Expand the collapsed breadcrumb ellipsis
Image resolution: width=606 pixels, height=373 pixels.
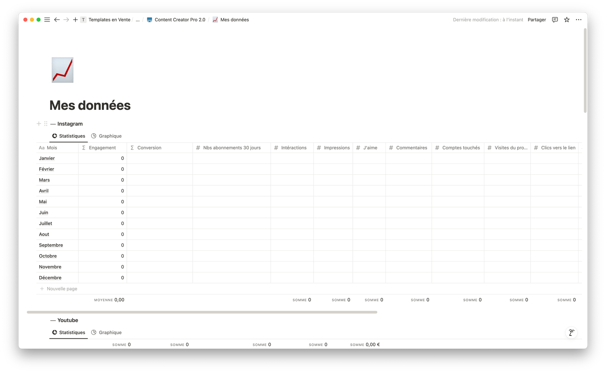[138, 19]
